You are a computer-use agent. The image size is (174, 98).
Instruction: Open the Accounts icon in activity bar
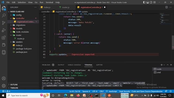pyautogui.click(x=4, y=78)
